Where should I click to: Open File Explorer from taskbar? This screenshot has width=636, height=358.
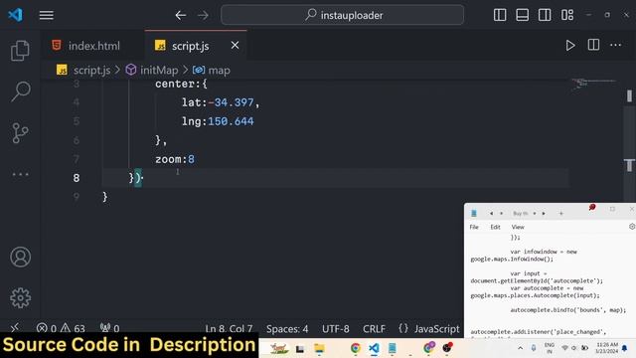(x=320, y=348)
